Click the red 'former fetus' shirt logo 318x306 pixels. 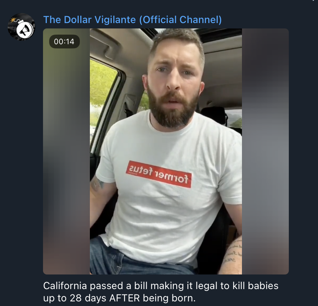[159, 174]
